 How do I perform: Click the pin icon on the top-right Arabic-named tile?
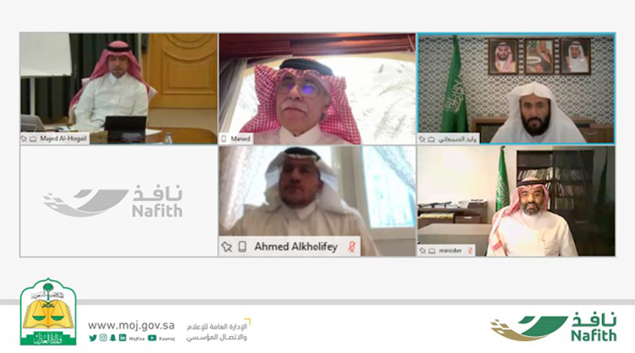[422, 140]
